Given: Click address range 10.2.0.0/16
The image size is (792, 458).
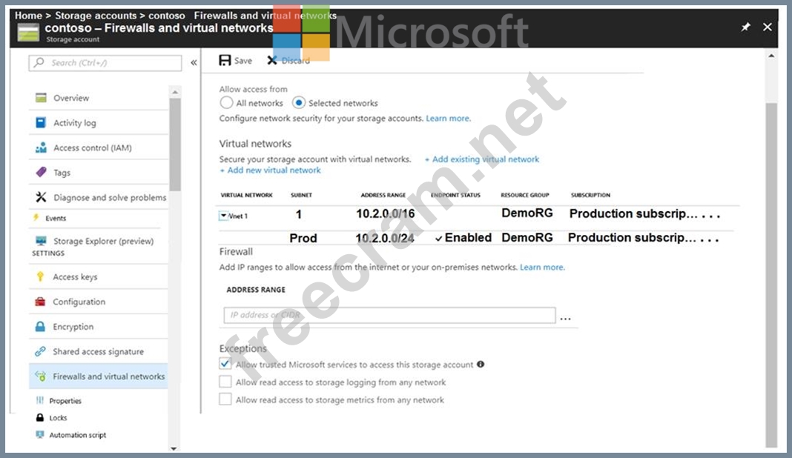Looking at the screenshot, I should pyautogui.click(x=386, y=213).
